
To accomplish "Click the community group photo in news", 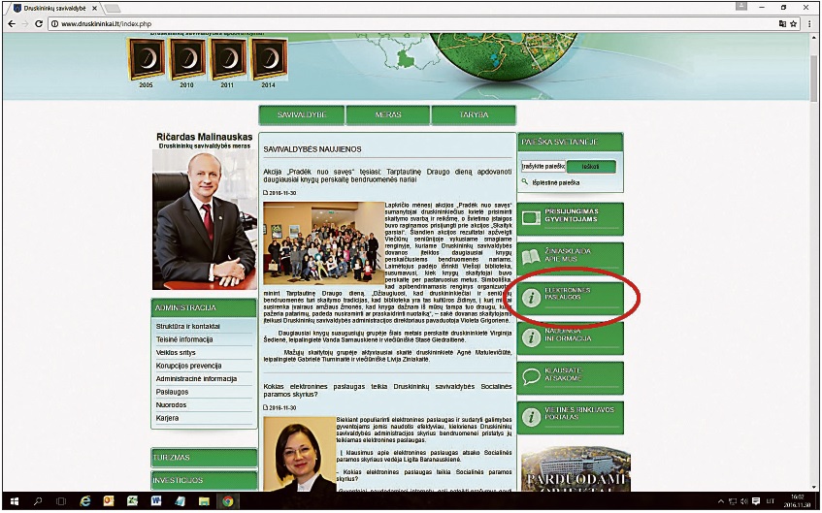I will coord(324,243).
